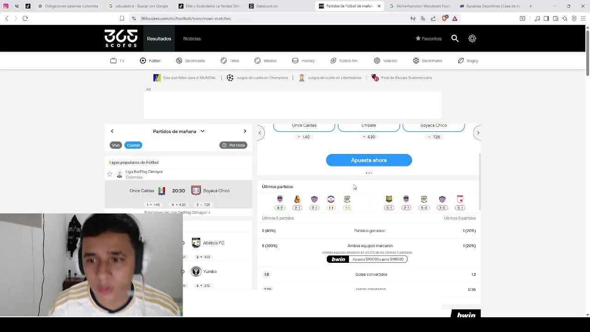Click the carousel pagination dots

click(369, 173)
